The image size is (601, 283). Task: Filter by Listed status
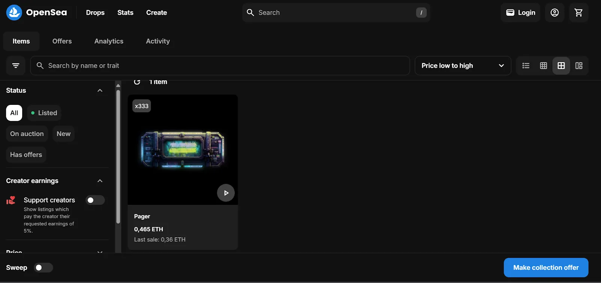pos(44,113)
